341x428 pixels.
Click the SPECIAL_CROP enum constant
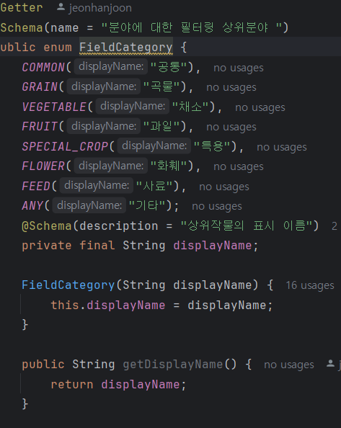pos(65,146)
